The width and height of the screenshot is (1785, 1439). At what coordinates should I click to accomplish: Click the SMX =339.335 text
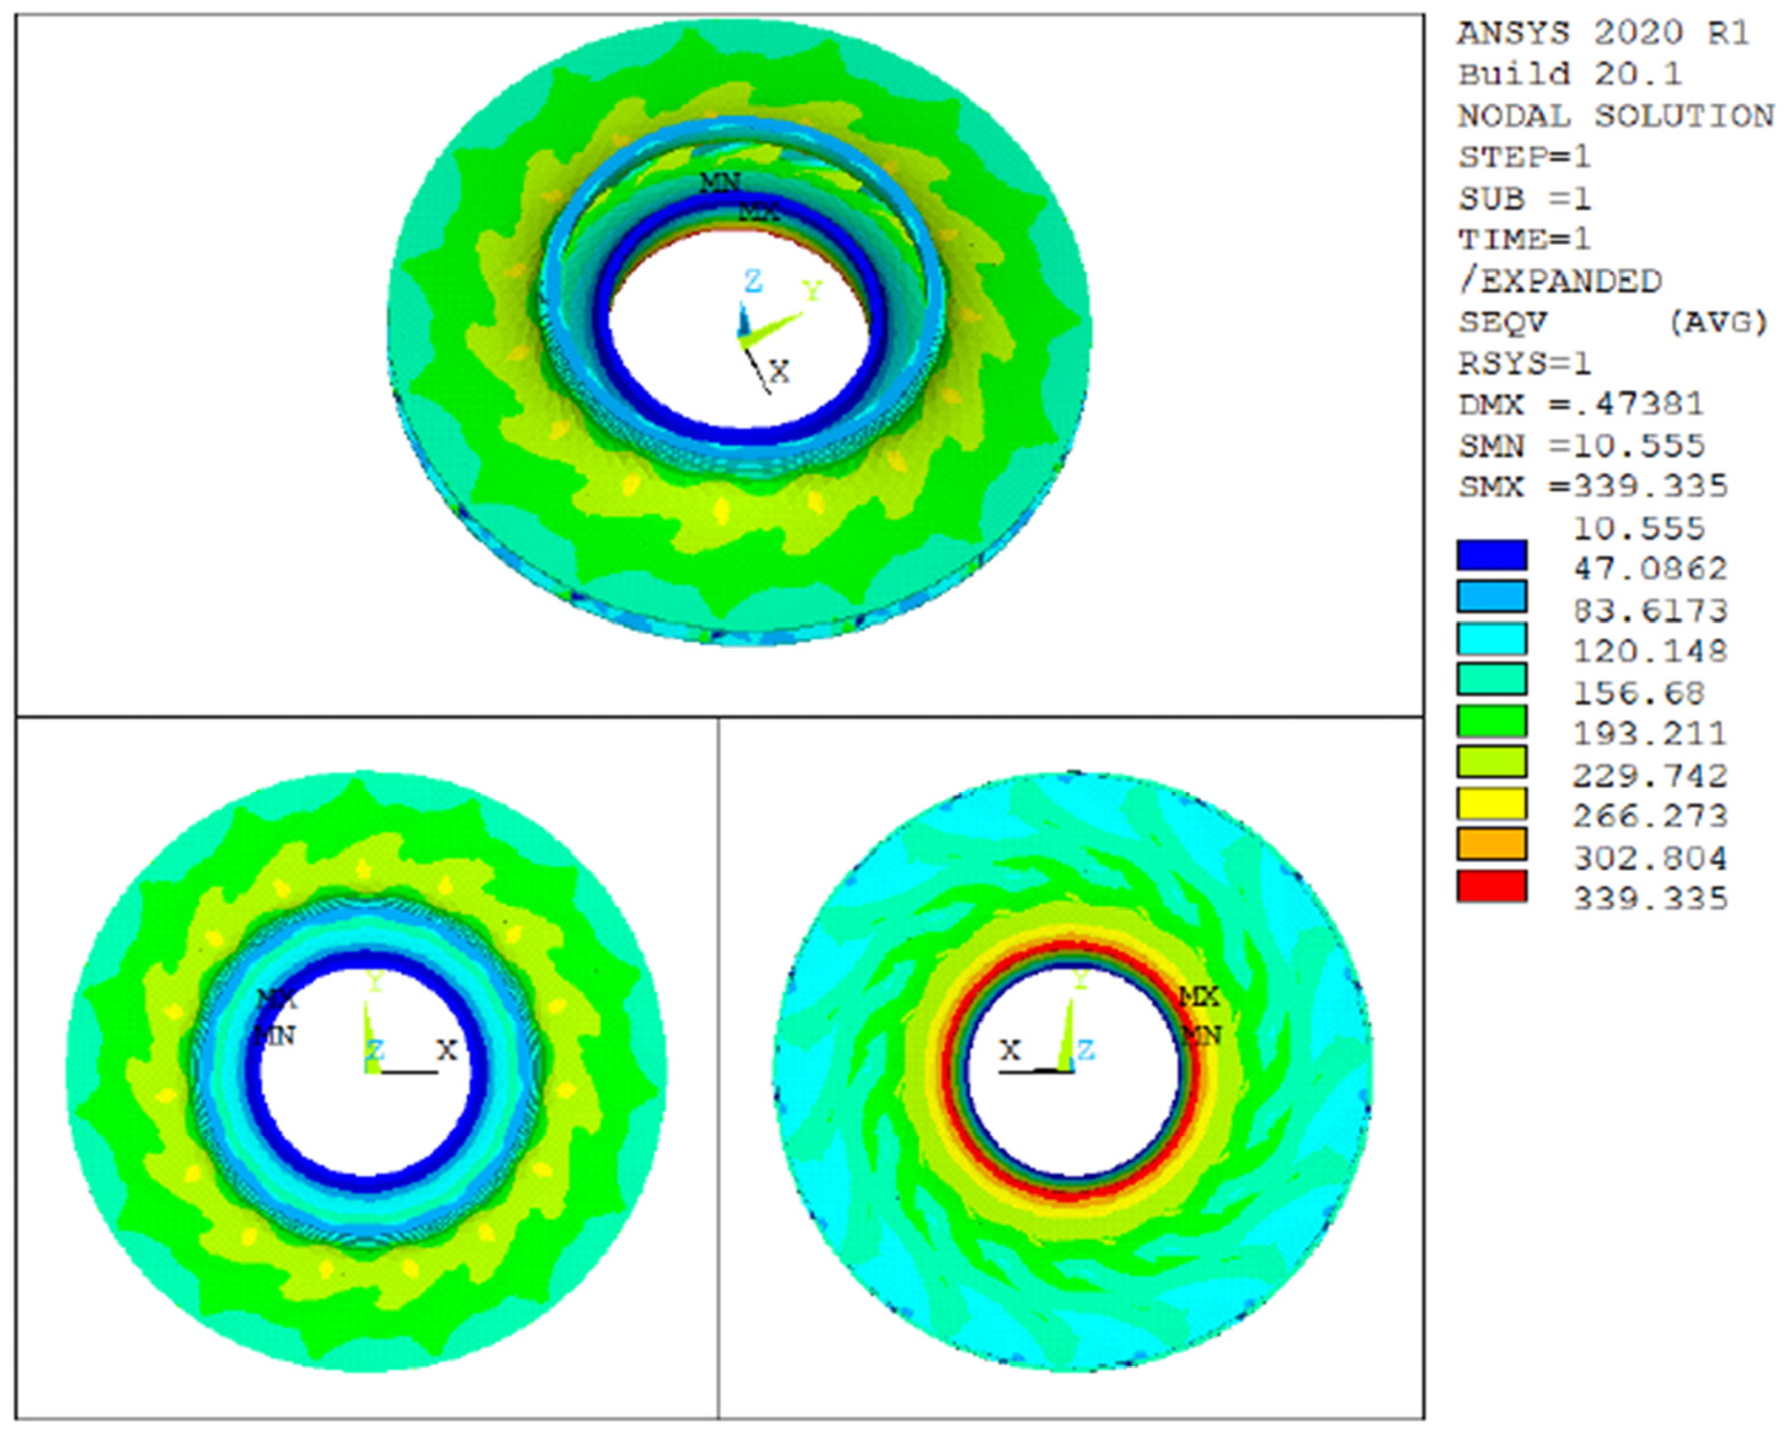pos(1592,486)
